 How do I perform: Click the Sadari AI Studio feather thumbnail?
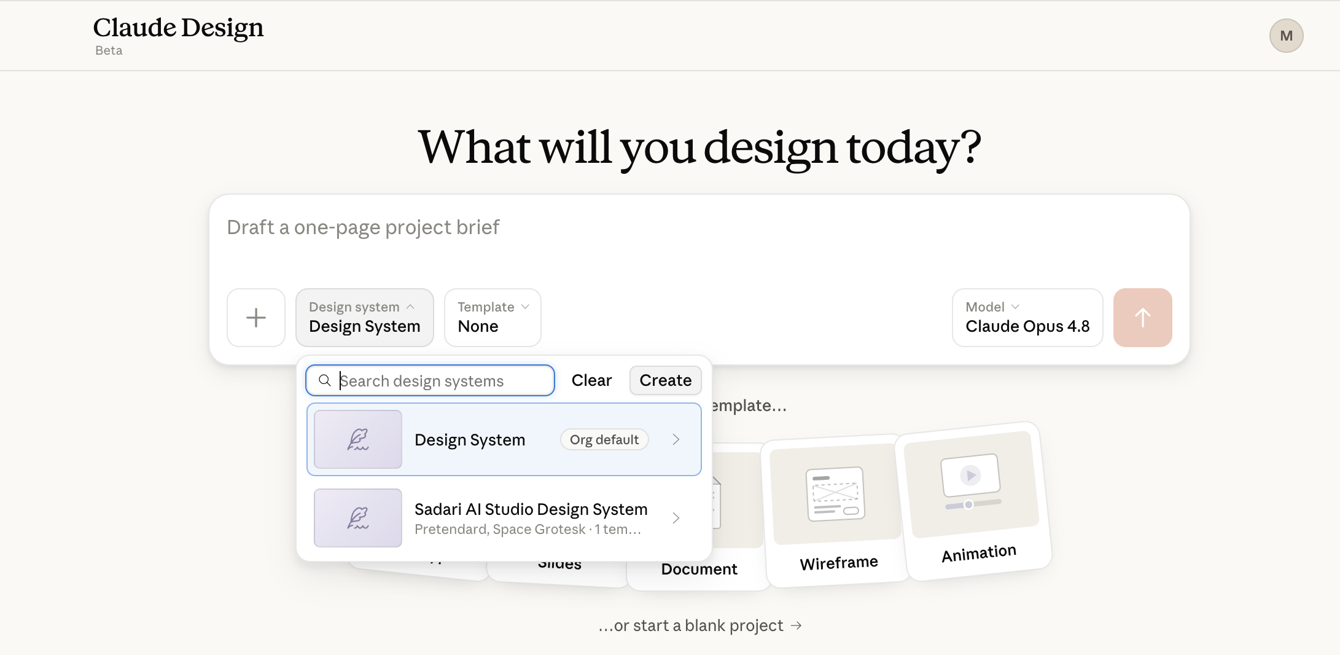click(x=358, y=518)
